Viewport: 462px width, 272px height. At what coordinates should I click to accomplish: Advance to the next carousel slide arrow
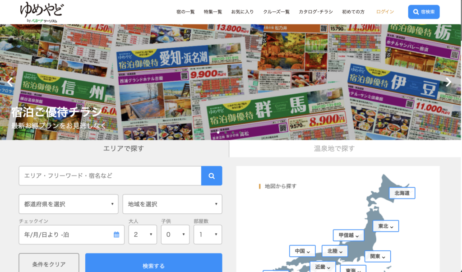(x=448, y=82)
